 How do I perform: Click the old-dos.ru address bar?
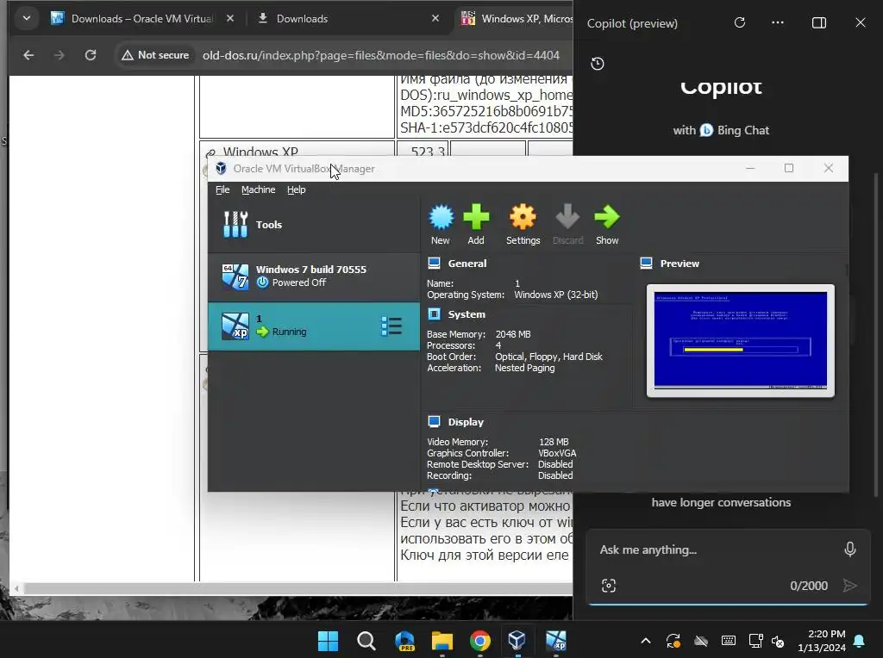(381, 55)
